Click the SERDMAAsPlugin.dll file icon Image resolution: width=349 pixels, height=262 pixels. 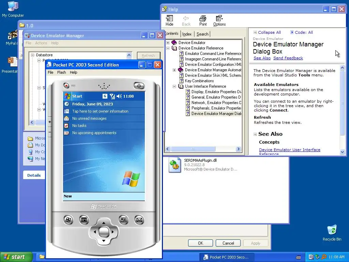pos(175,165)
